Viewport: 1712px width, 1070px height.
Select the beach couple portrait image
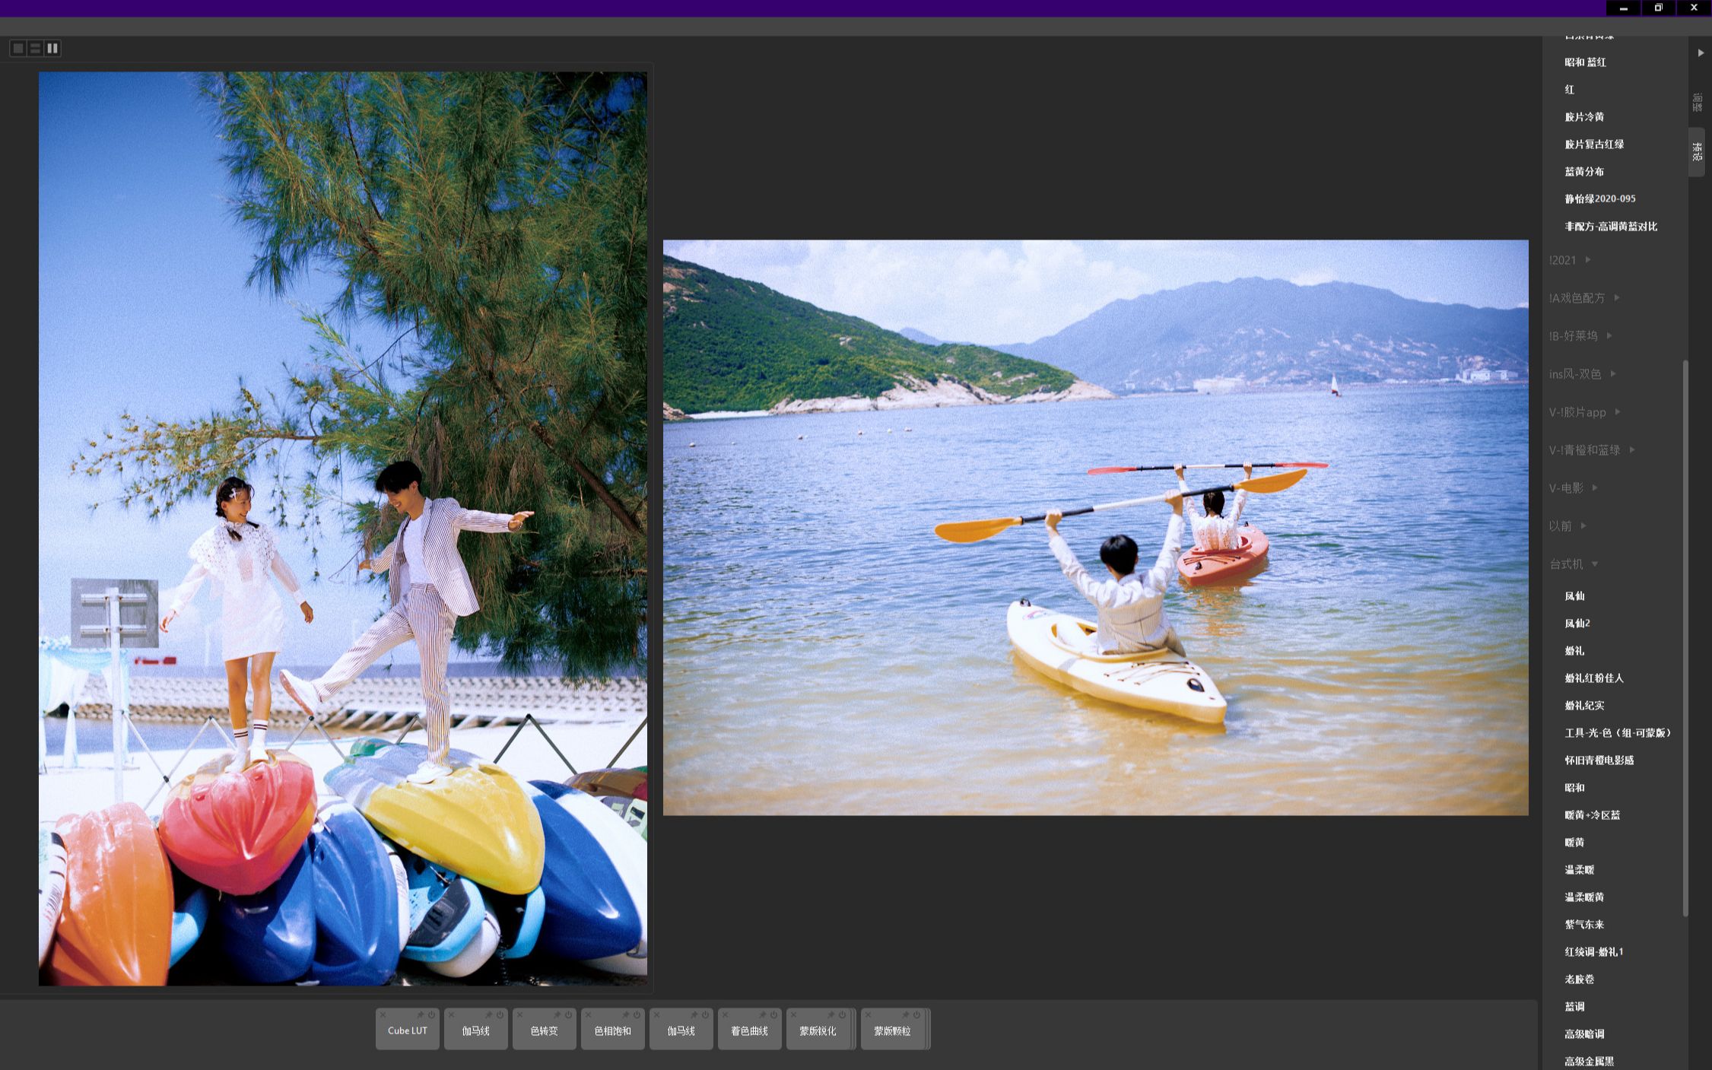pyautogui.click(x=343, y=529)
